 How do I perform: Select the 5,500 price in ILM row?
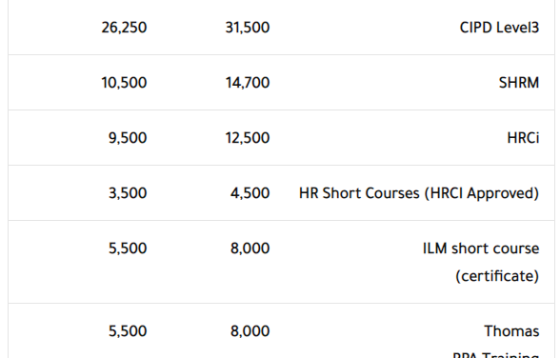point(128,249)
